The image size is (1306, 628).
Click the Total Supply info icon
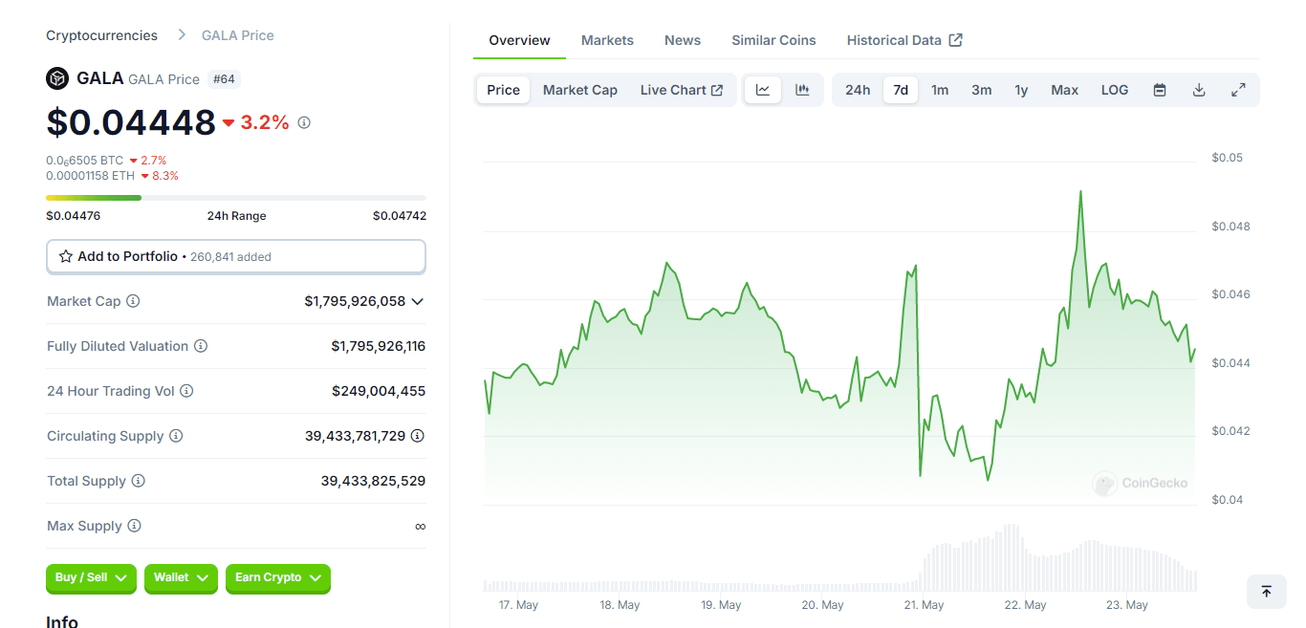[x=139, y=481]
